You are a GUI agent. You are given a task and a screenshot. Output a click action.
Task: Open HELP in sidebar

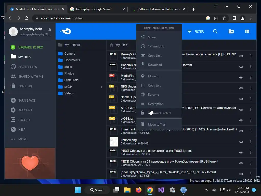tap(18, 129)
